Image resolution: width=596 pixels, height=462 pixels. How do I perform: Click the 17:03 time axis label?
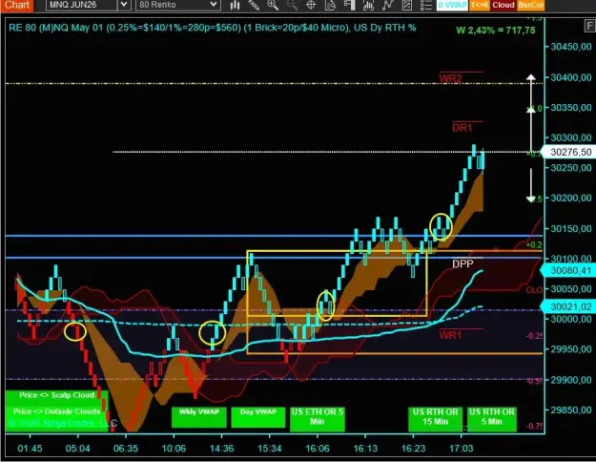(x=461, y=449)
